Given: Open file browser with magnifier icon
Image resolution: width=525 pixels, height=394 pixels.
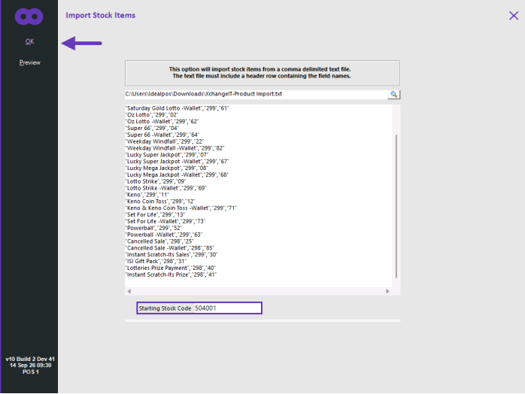Looking at the screenshot, I should 394,94.
